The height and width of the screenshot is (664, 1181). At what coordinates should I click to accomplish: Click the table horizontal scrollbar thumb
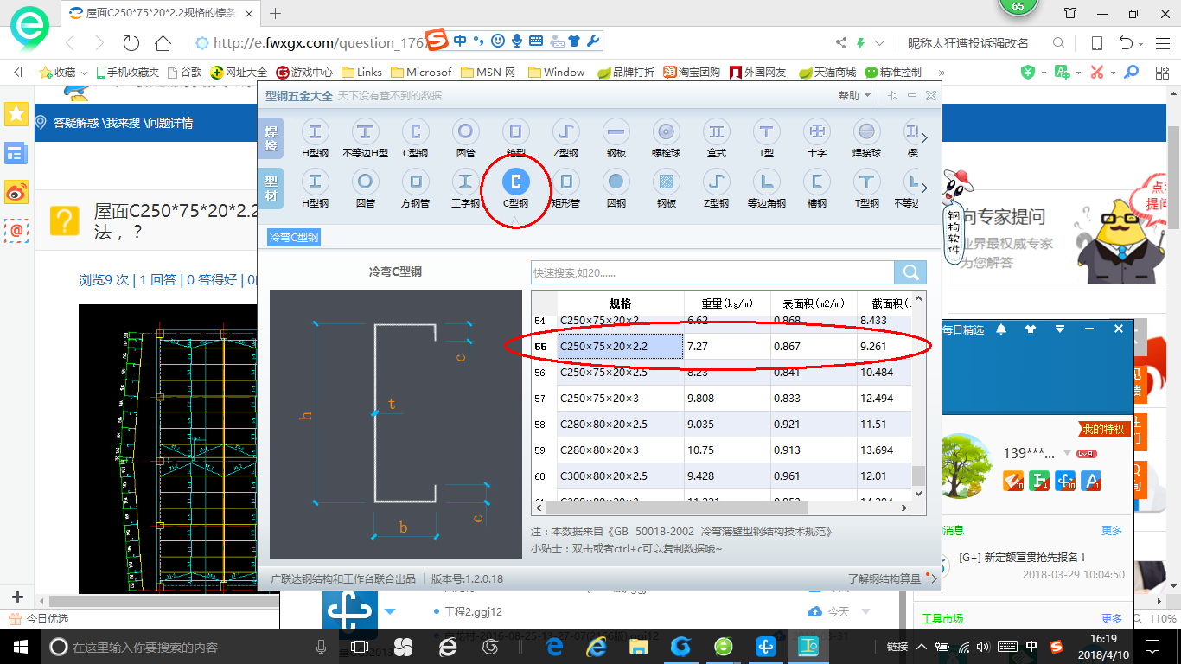point(676,508)
